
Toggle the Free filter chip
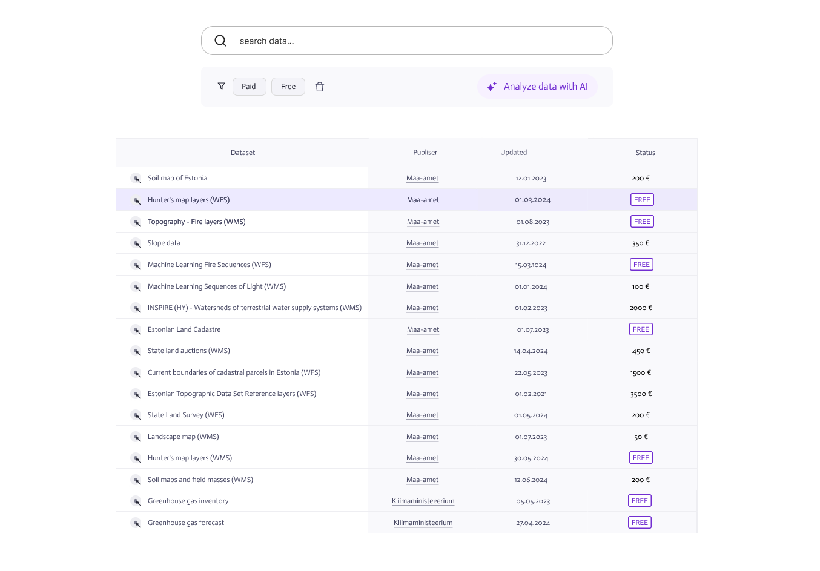[x=288, y=87]
